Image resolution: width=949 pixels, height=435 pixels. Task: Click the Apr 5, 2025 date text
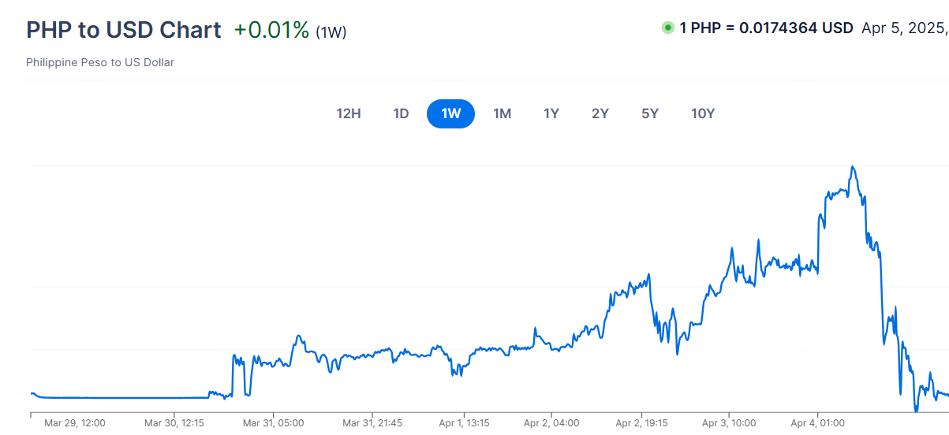[904, 28]
